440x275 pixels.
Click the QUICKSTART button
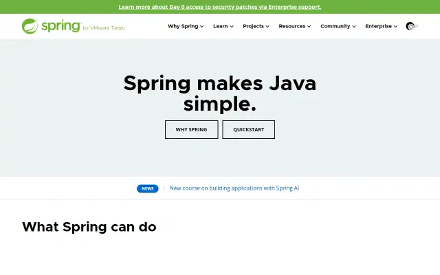pos(249,129)
